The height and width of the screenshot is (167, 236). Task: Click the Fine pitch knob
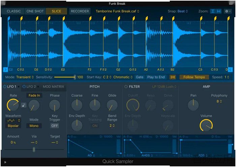(x=95, y=105)
